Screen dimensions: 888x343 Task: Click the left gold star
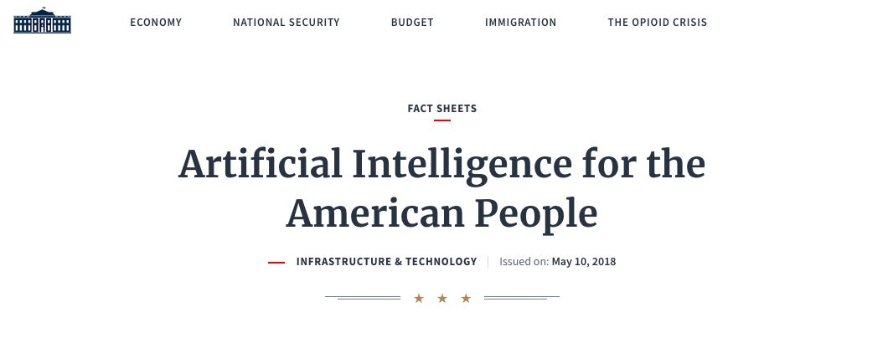click(x=419, y=298)
